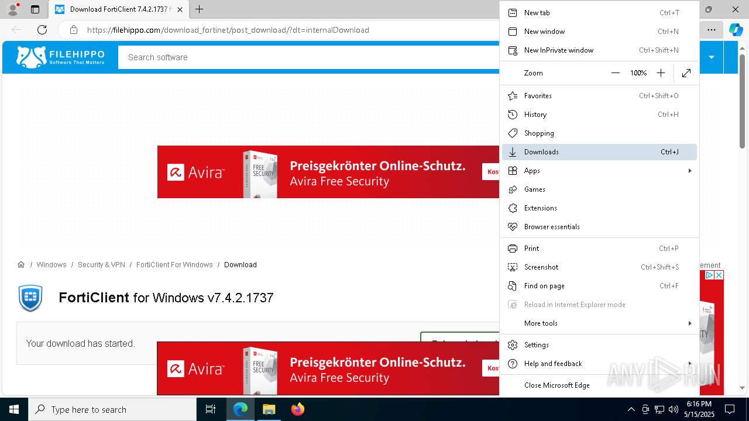
Task: Open Task View on the taskbar
Action: (x=211, y=409)
